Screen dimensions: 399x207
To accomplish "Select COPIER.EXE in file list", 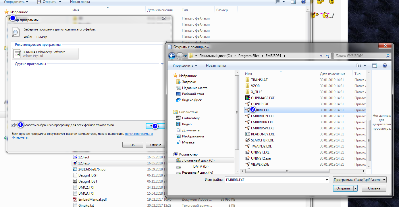I will pyautogui.click(x=260, y=104).
